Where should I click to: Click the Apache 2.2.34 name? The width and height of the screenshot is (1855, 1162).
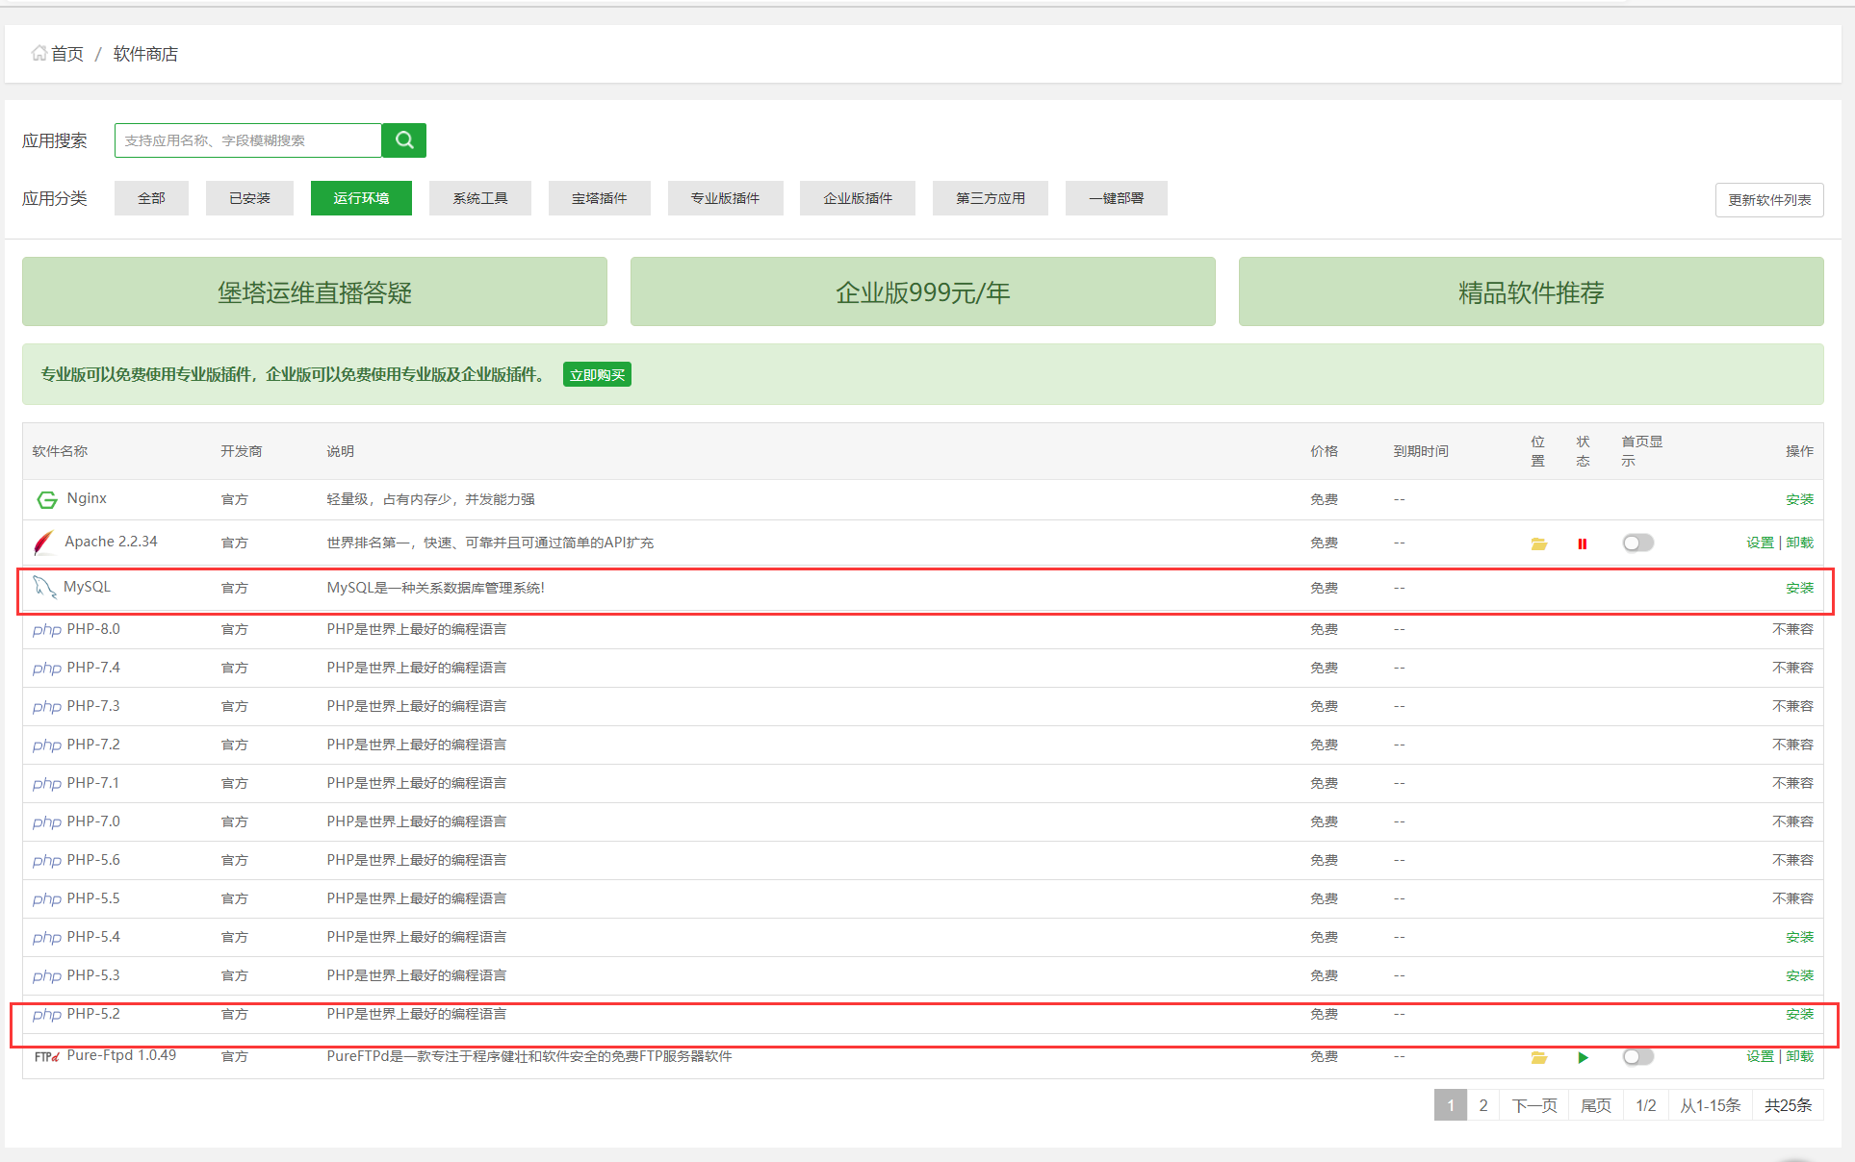(111, 542)
